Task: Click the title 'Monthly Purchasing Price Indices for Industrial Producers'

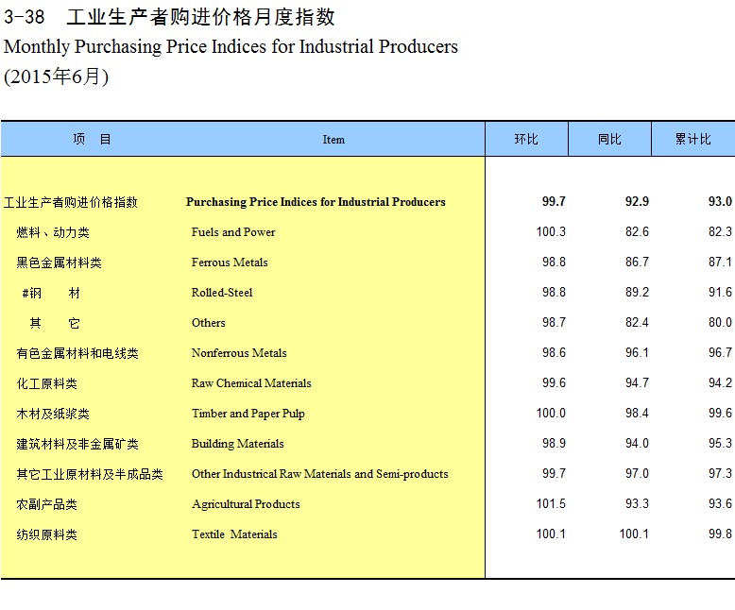Action: click(231, 47)
